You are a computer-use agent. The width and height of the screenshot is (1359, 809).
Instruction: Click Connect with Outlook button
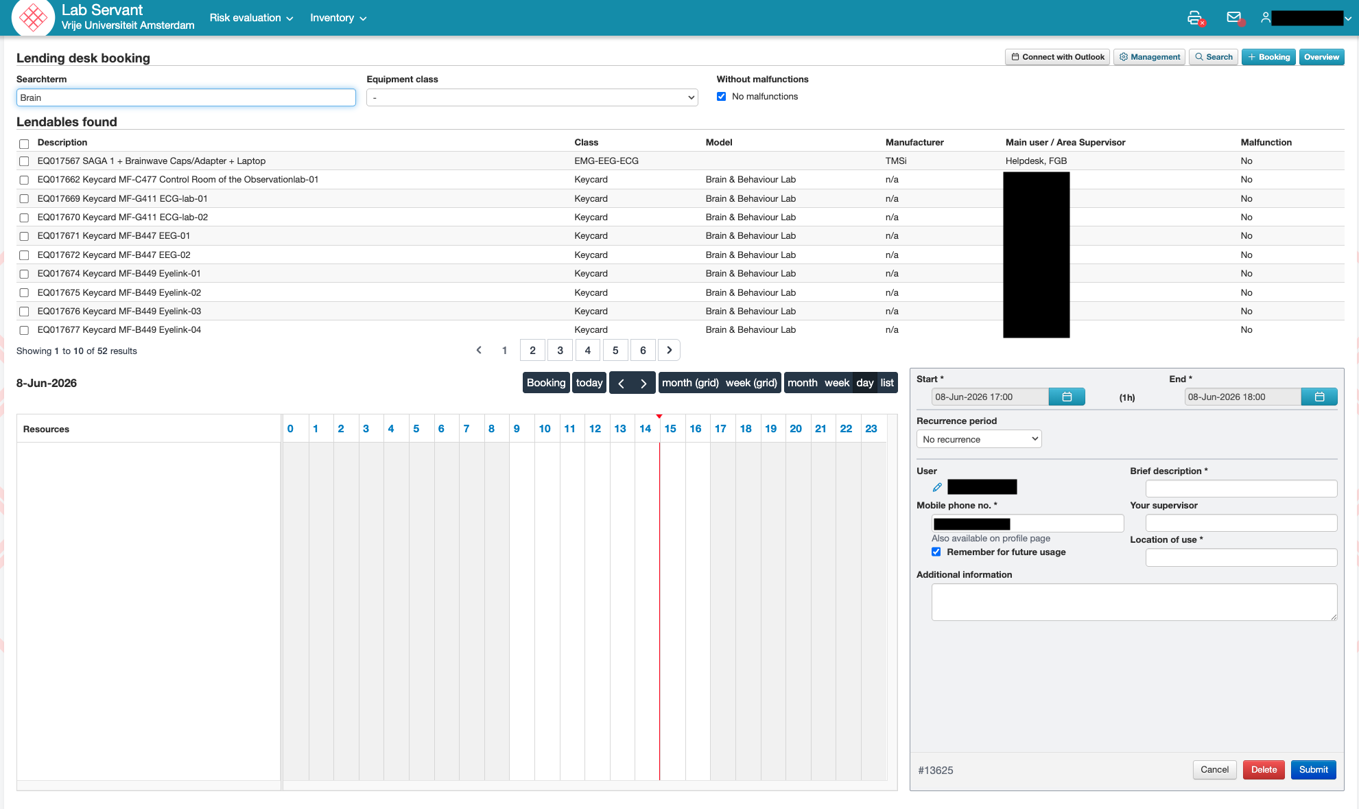(x=1057, y=57)
